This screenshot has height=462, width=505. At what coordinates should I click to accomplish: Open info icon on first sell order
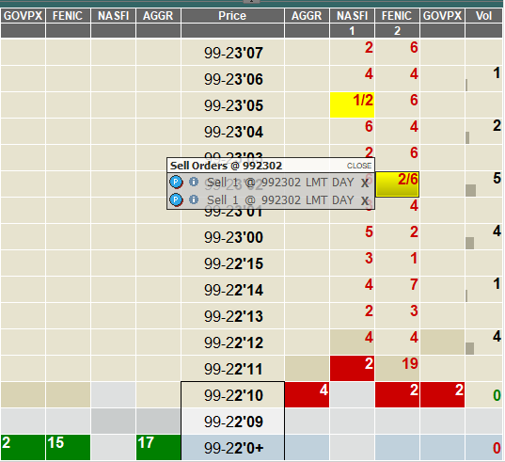coord(193,182)
